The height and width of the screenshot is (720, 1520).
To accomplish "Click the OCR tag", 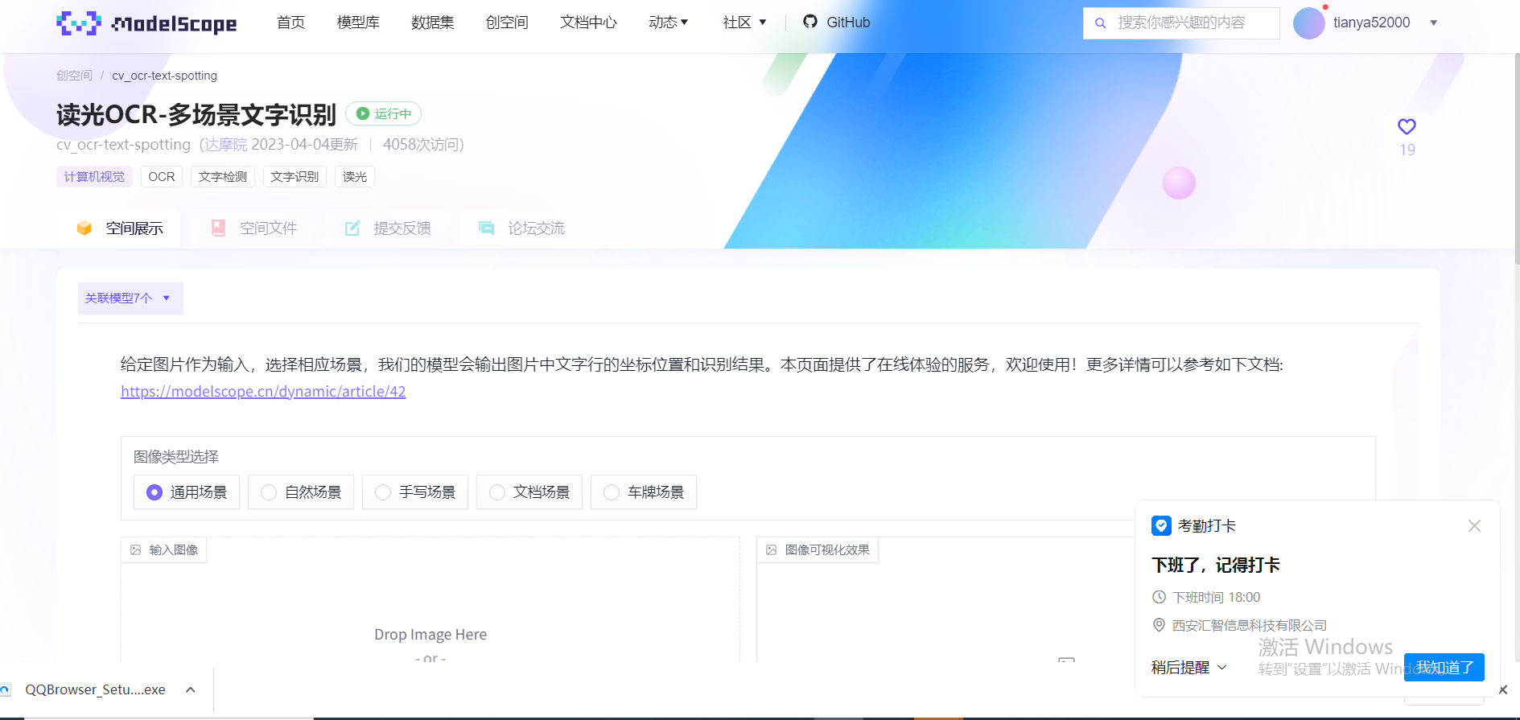I will click(162, 177).
